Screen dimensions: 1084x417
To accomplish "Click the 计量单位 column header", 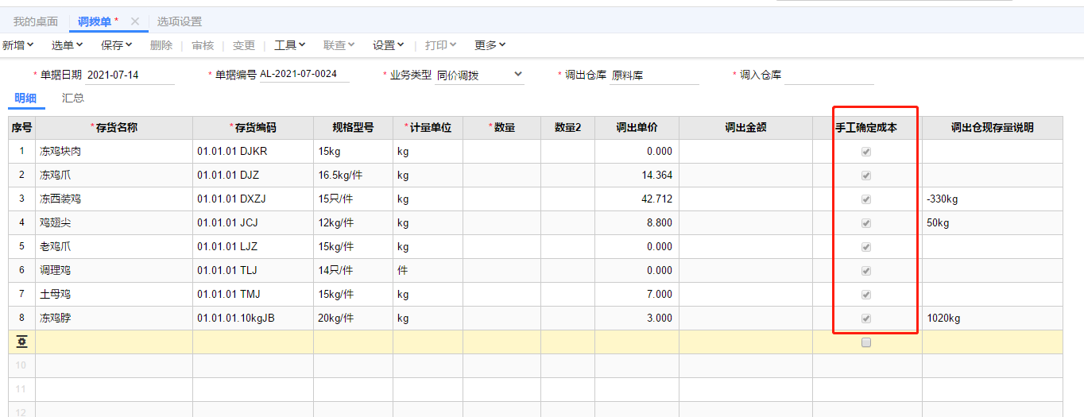I will 428,128.
